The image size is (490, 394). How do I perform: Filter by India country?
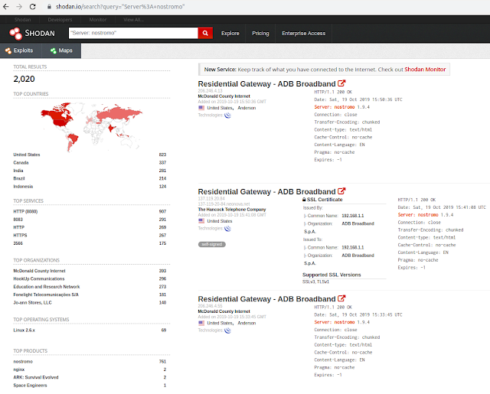point(18,171)
